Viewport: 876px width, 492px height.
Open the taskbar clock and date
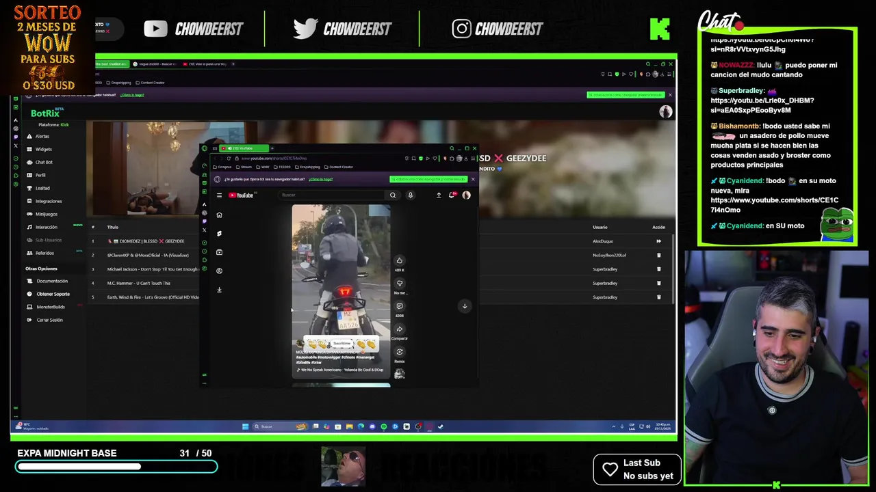coord(662,426)
